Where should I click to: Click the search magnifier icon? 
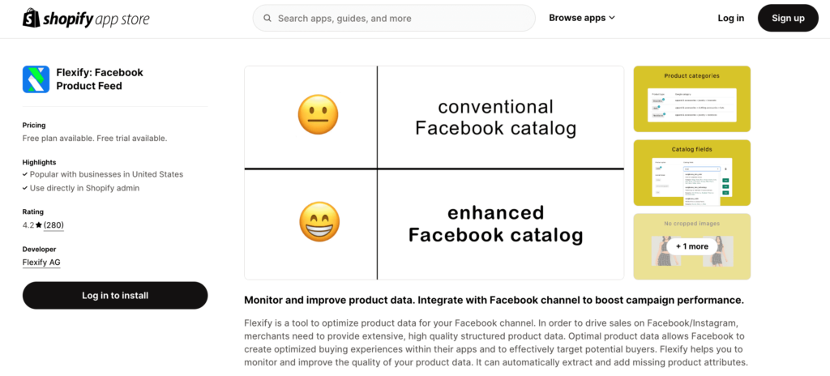[x=267, y=19]
